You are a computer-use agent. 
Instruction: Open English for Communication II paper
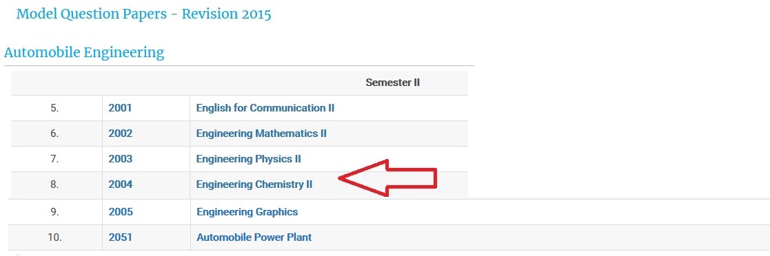(265, 108)
